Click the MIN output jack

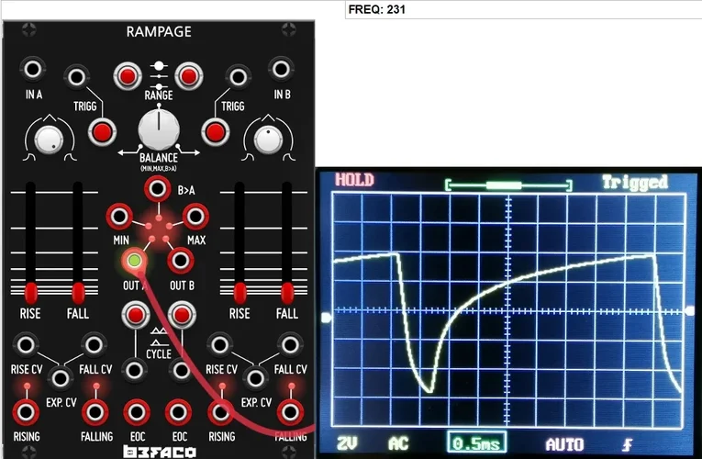(x=119, y=217)
